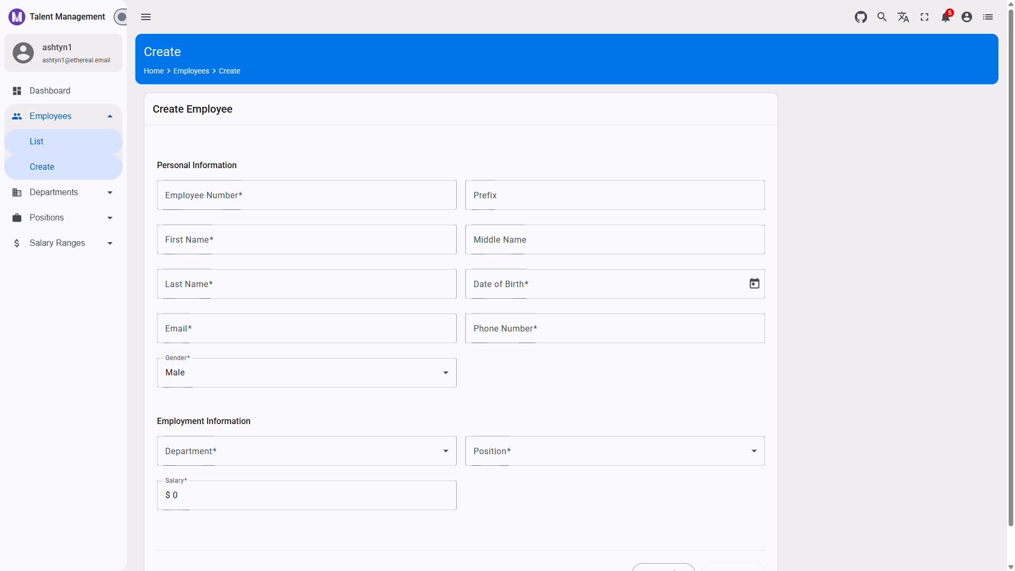
Task: Switch to the List submenu under Employees
Action: click(36, 141)
